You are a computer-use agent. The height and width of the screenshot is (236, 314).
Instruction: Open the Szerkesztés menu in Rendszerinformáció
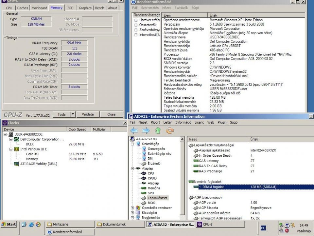pos(150,8)
